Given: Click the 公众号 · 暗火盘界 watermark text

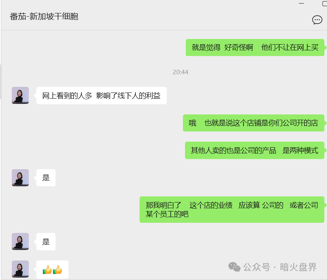Looking at the screenshot, I should click(280, 267).
